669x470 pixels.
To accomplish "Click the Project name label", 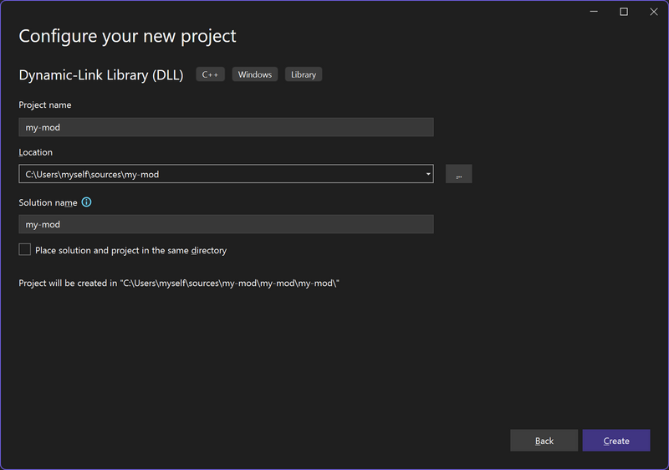I will (x=45, y=105).
